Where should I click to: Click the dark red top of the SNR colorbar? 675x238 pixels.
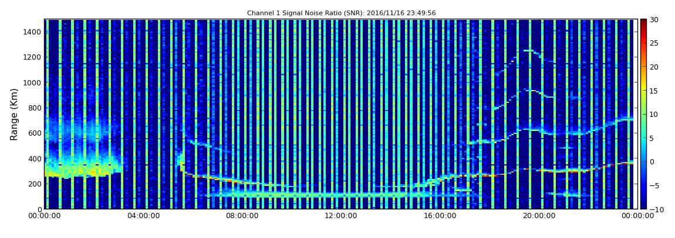pyautogui.click(x=643, y=22)
